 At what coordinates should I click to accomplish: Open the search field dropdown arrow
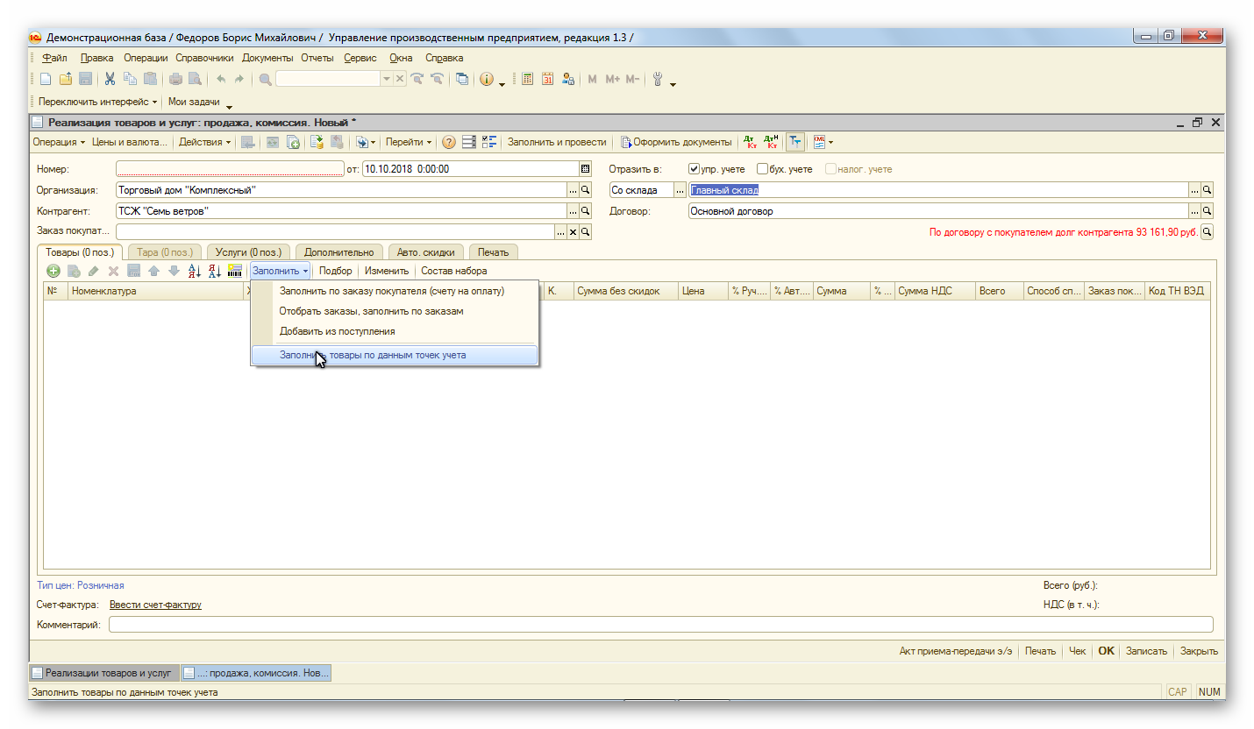pyautogui.click(x=387, y=79)
